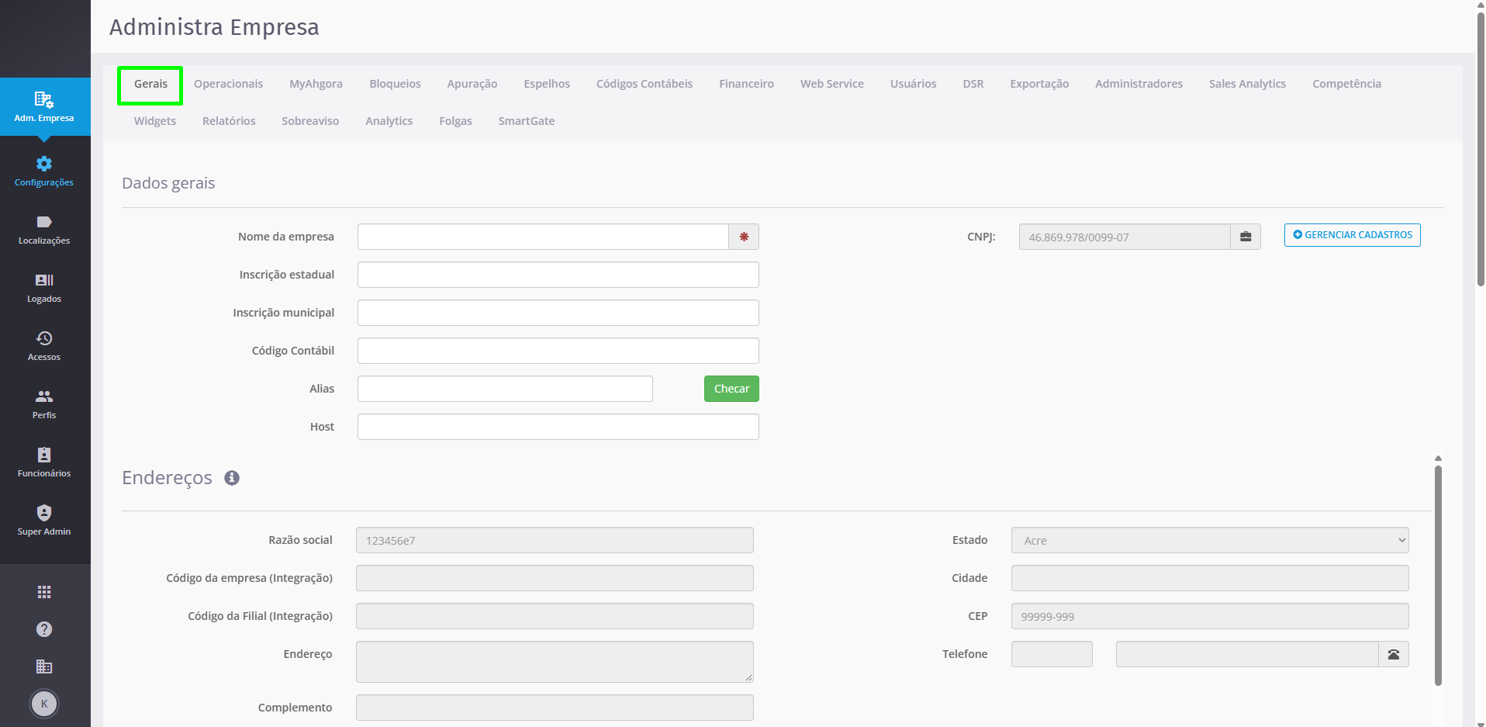
Task: Open the apps grid icon
Action: [44, 592]
